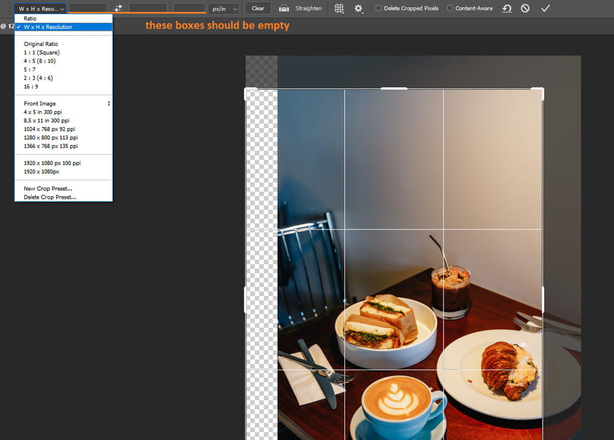Open crop overlay grid options

click(339, 8)
